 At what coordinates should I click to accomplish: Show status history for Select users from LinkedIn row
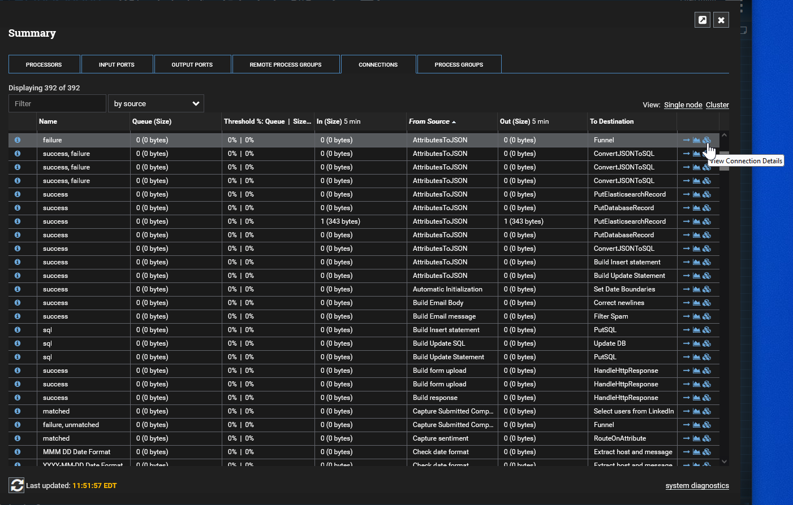[x=696, y=411]
